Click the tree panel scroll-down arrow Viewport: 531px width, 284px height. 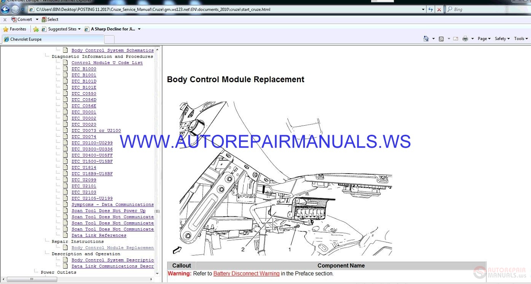[157, 273]
